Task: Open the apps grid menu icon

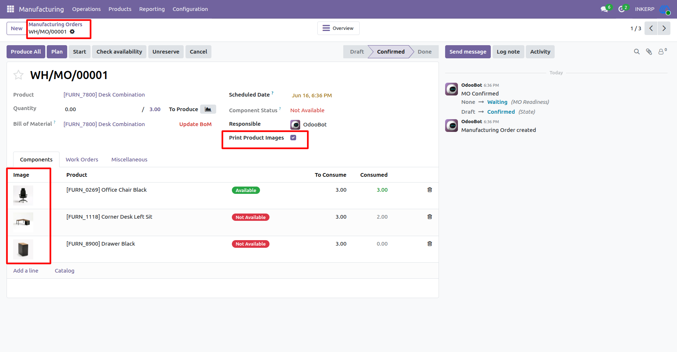Action: pyautogui.click(x=10, y=9)
